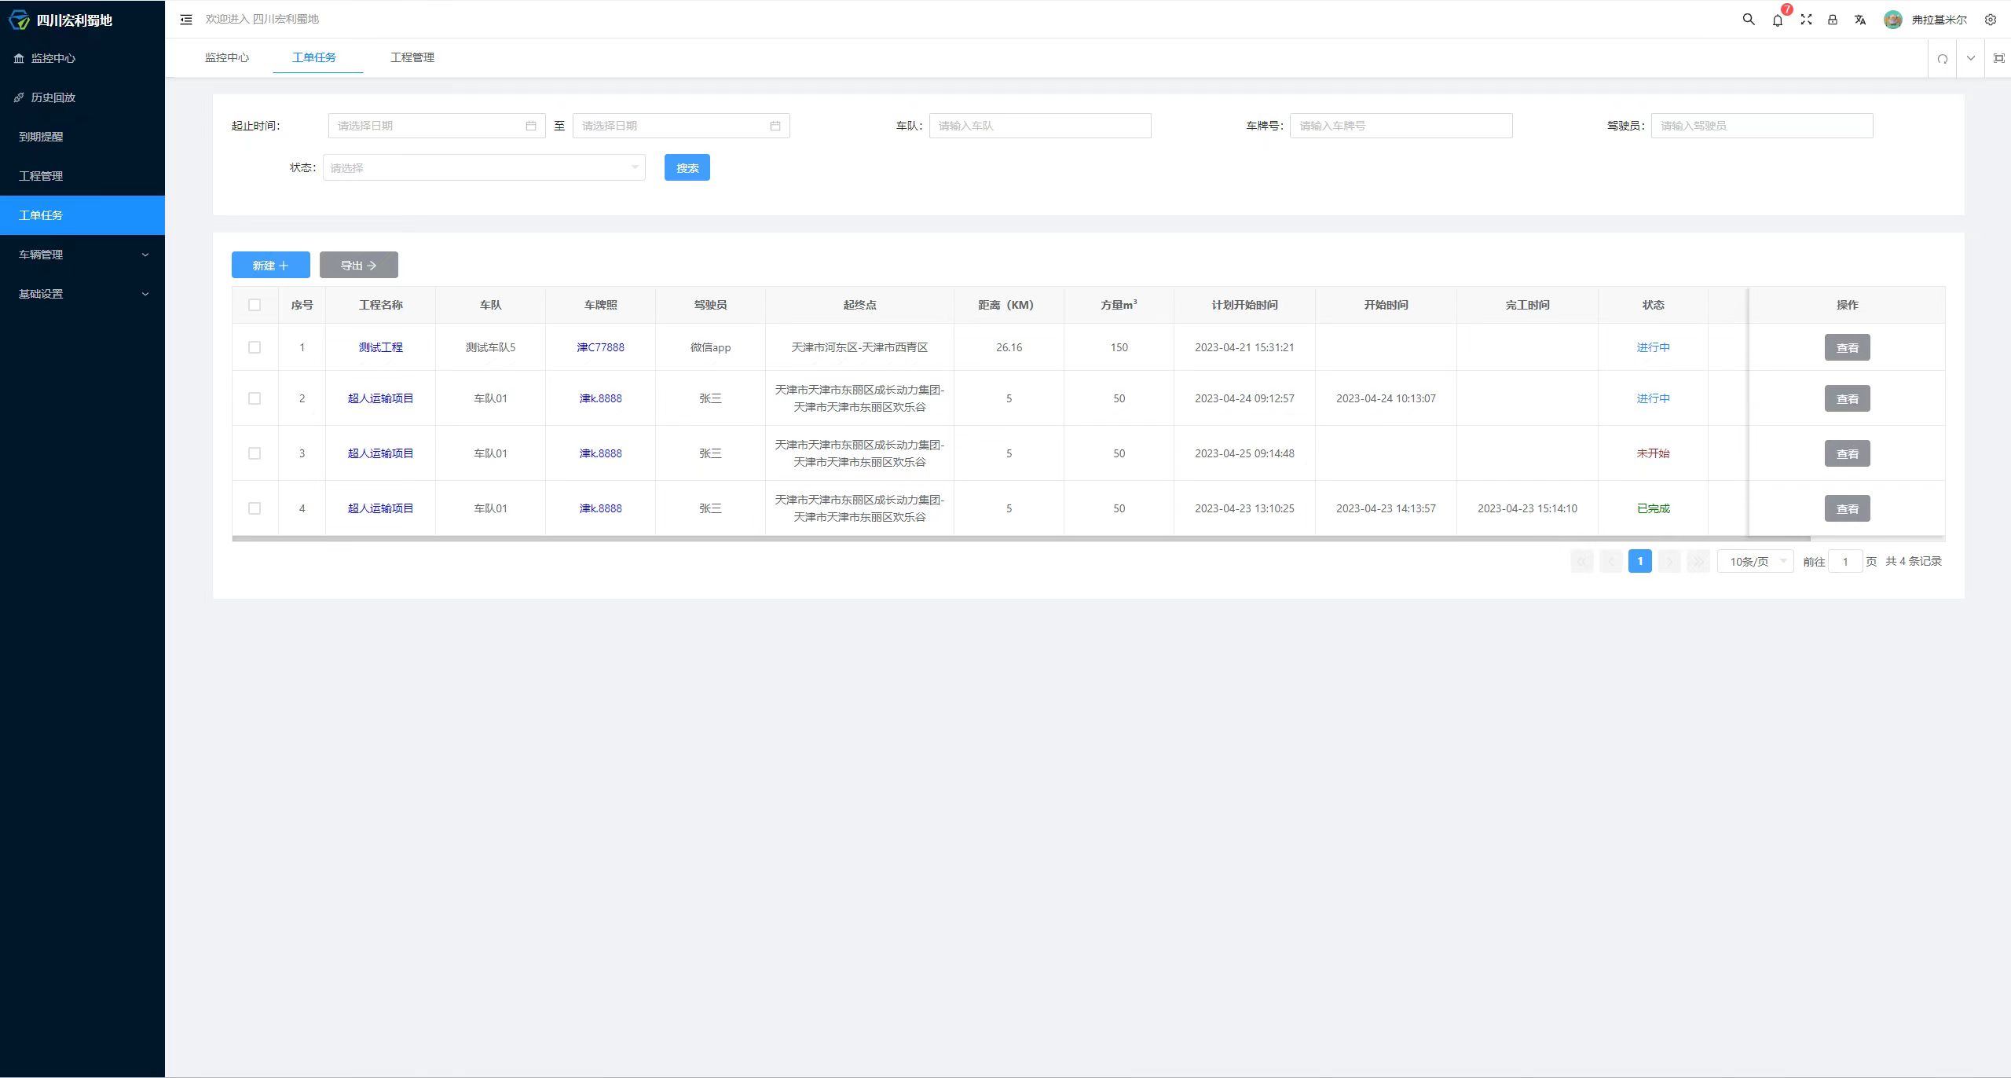The image size is (2011, 1078).
Task: Check the row 1 测试工程 checkbox
Action: [255, 347]
